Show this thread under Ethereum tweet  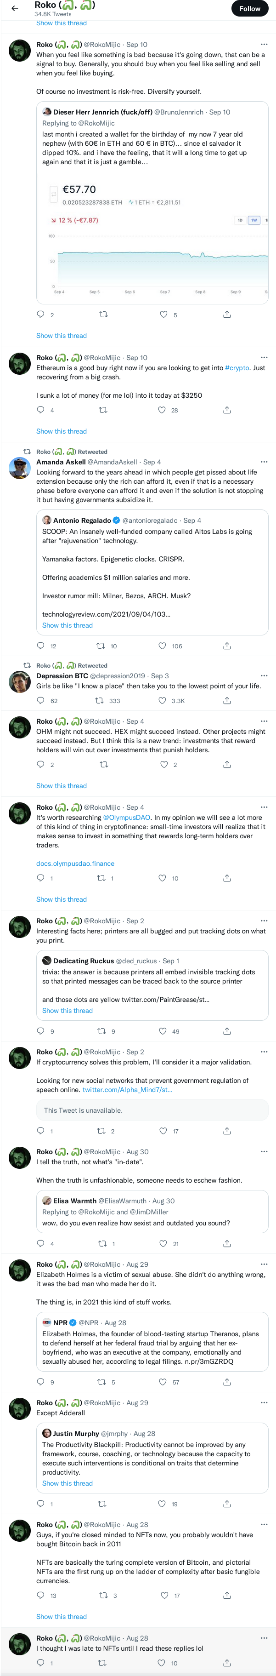(61, 431)
